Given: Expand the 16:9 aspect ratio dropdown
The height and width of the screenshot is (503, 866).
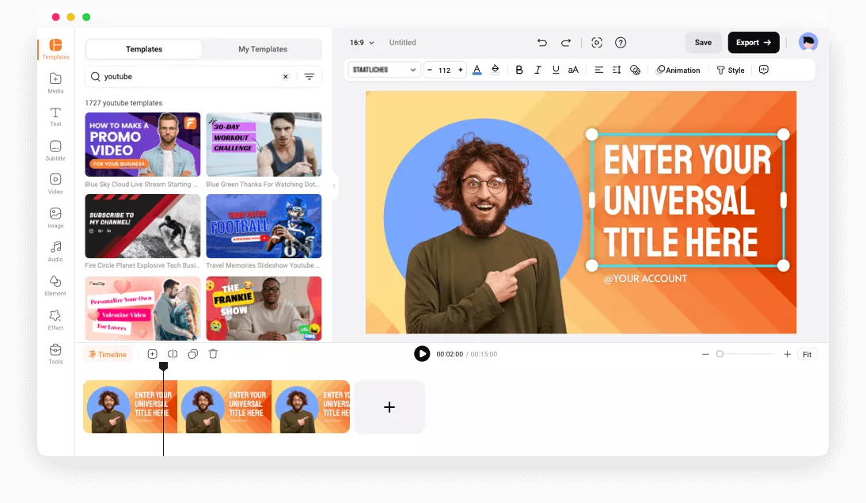Looking at the screenshot, I should [x=362, y=43].
